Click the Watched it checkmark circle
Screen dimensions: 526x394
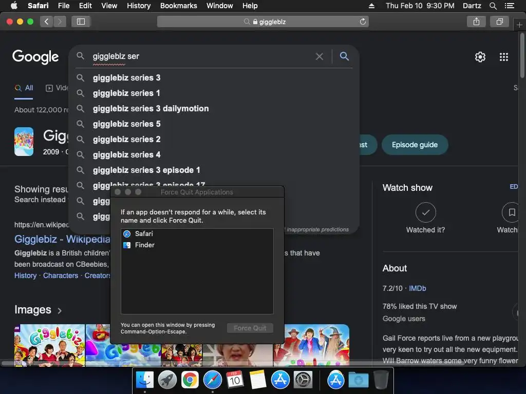click(425, 212)
